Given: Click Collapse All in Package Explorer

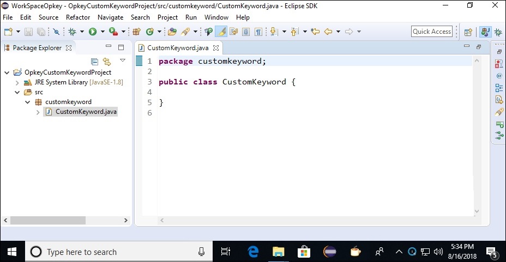Looking at the screenshot, I should pos(94,61).
